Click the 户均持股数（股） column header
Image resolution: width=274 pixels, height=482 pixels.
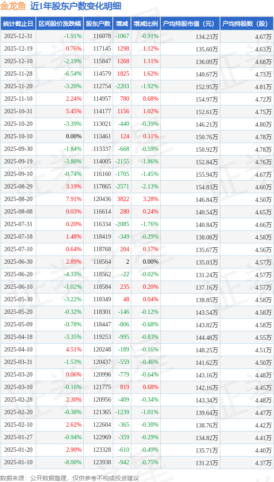[247, 24]
